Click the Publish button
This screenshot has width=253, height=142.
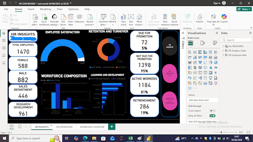click(x=199, y=19)
